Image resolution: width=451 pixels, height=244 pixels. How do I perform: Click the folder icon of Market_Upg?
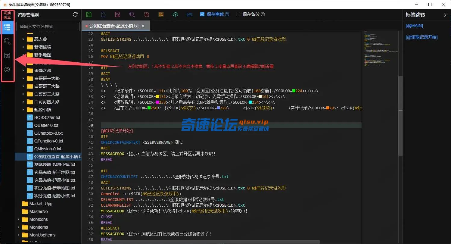(25, 204)
